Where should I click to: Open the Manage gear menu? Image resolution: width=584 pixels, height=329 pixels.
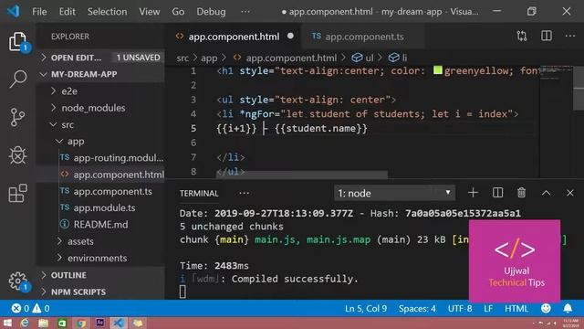(x=17, y=281)
